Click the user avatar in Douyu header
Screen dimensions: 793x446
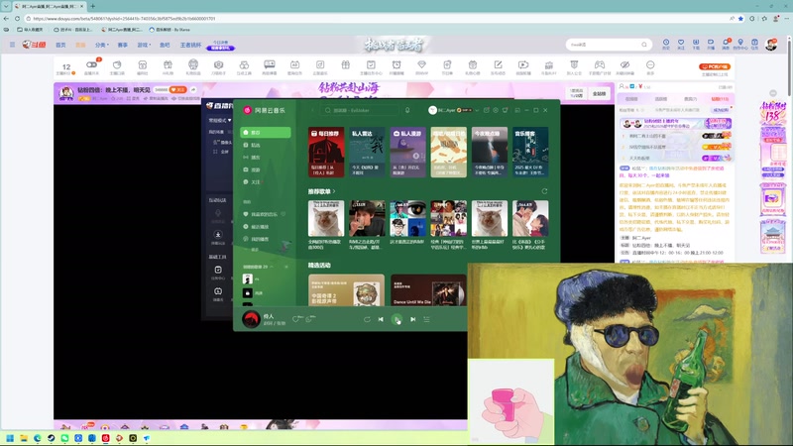[x=771, y=45]
